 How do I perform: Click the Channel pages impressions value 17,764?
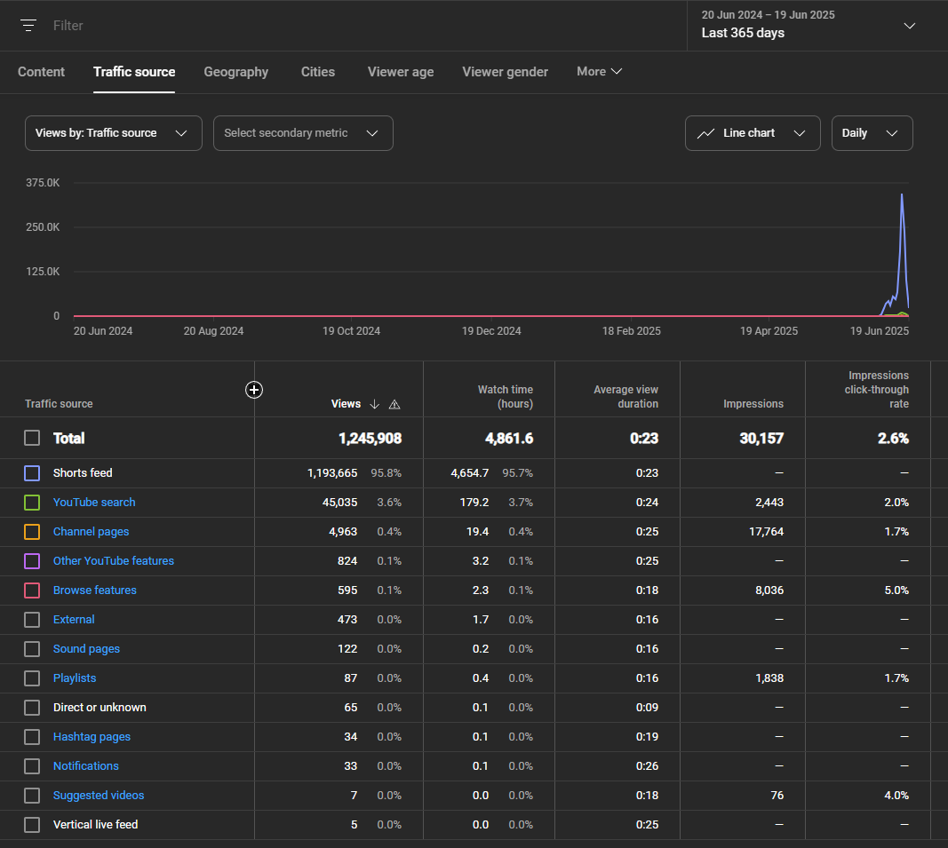click(766, 532)
